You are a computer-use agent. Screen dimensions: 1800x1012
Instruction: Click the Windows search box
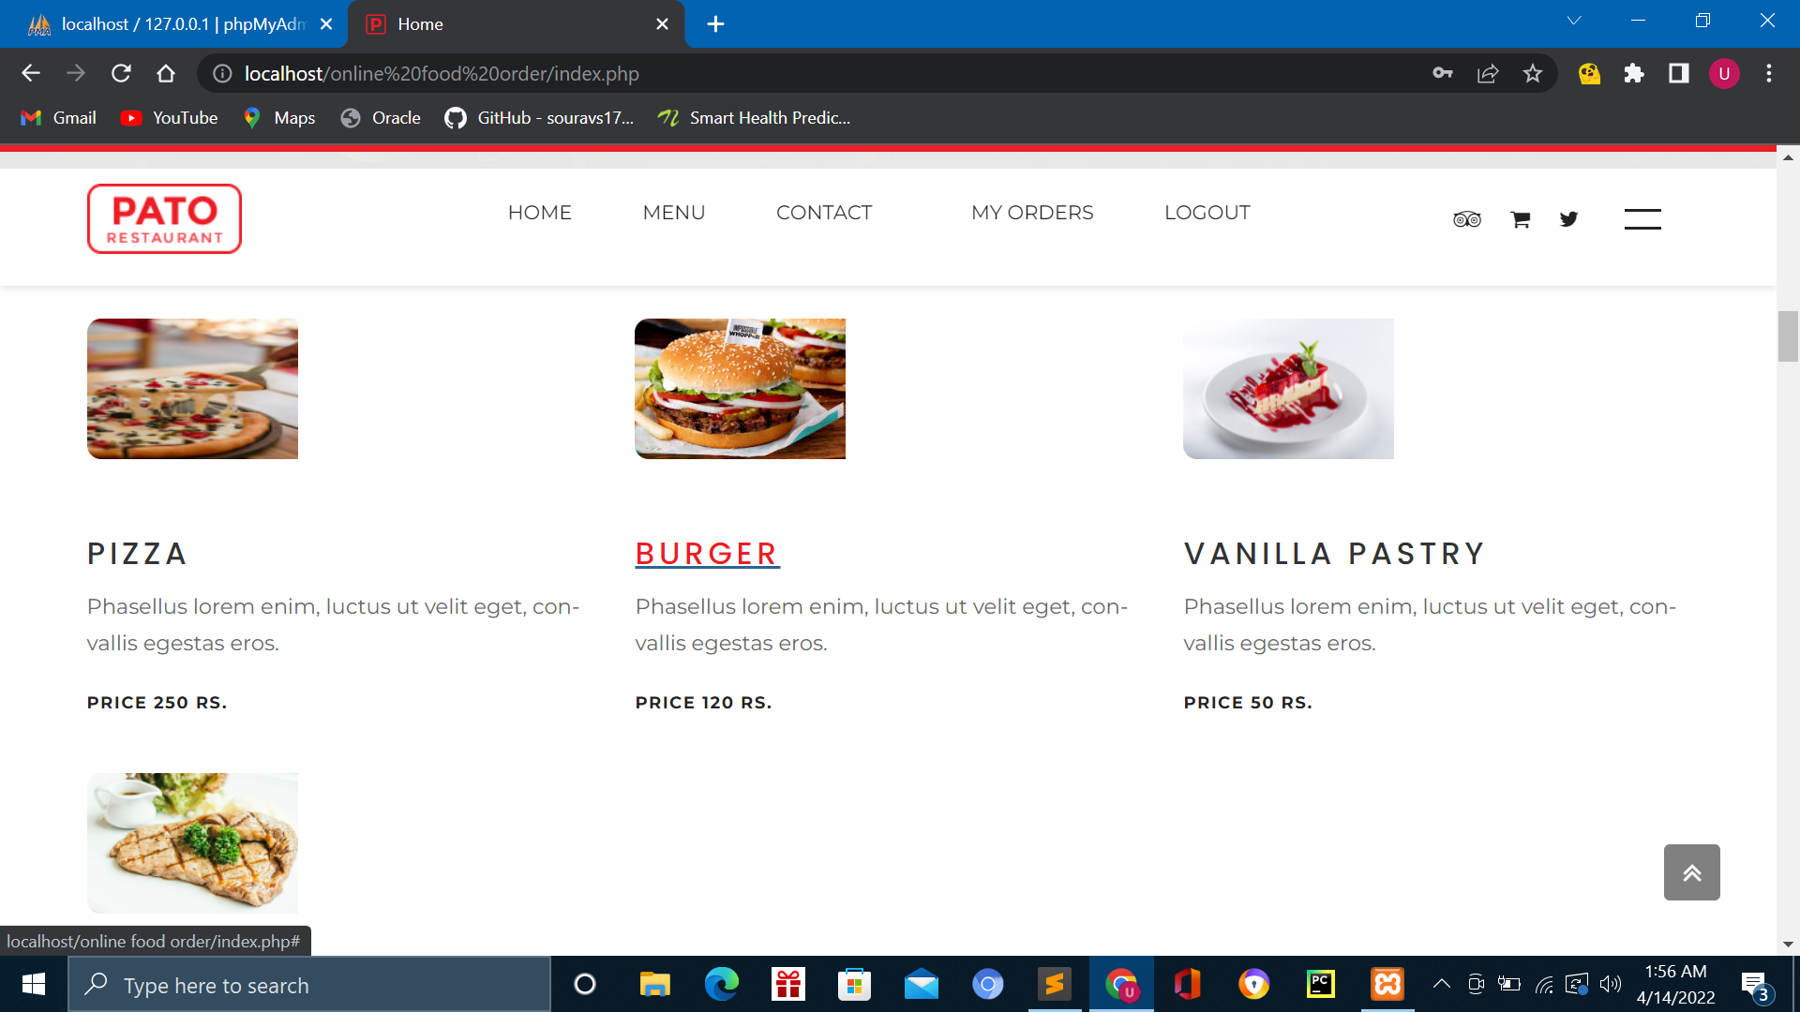[x=309, y=984]
